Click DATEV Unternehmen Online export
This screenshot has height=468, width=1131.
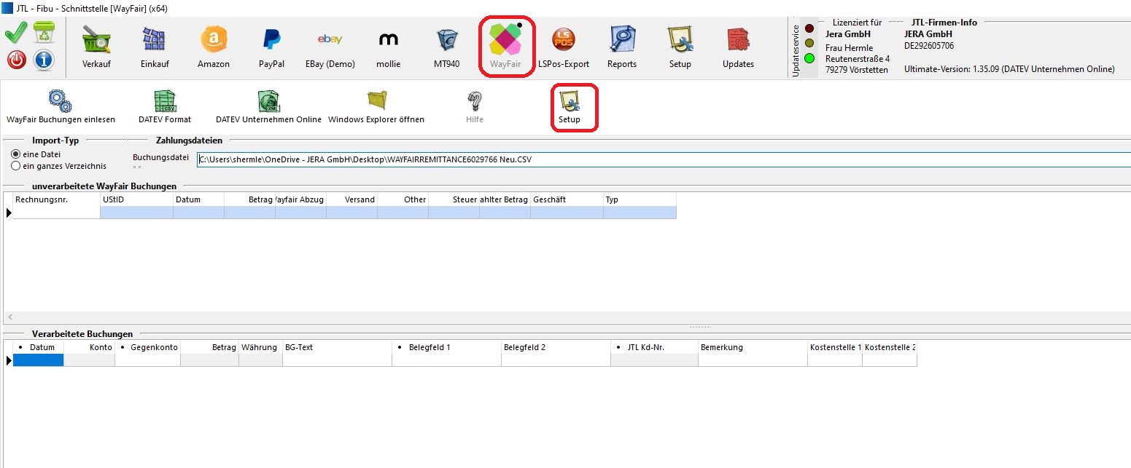click(268, 102)
